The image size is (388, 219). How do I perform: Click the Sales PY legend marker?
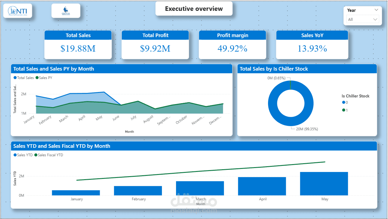(37, 78)
